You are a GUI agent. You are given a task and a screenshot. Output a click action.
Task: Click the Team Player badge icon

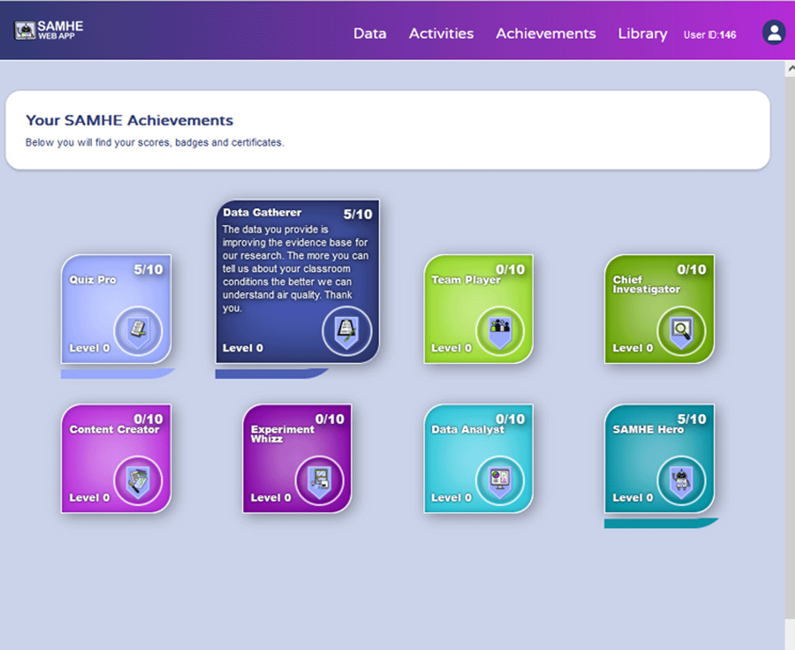pos(500,331)
